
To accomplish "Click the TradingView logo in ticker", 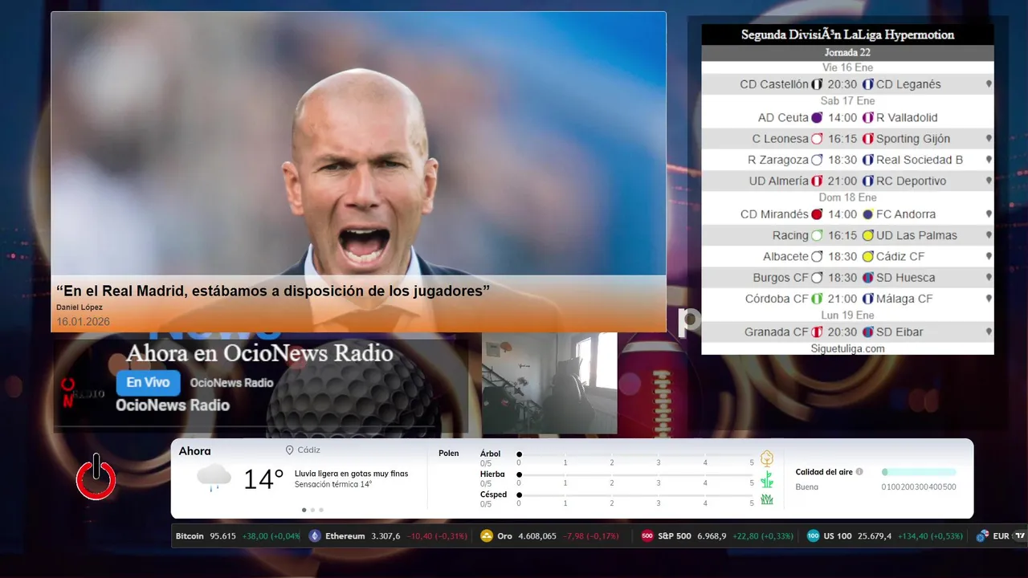I will point(1020,536).
